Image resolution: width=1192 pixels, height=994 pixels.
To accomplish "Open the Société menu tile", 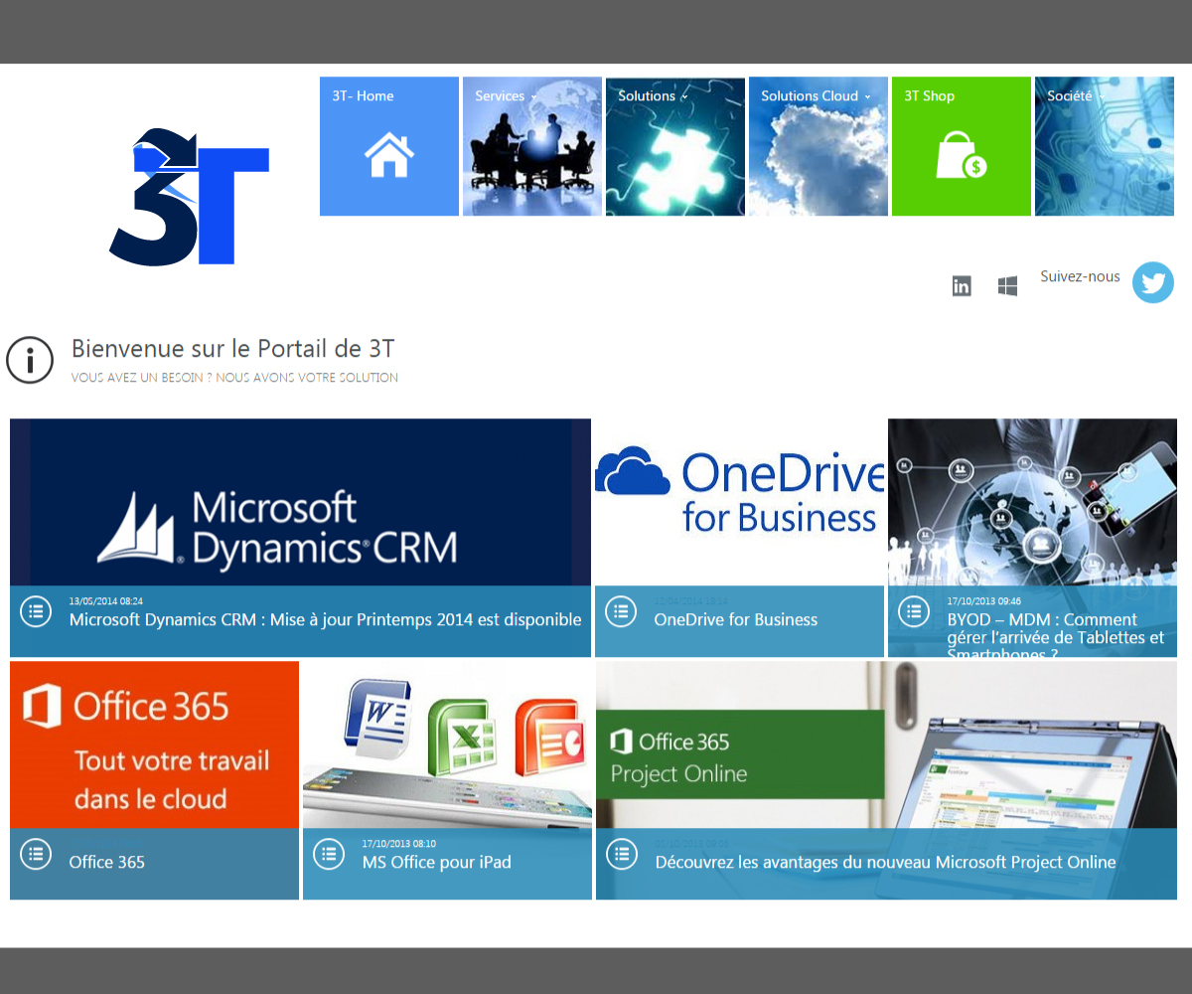I will pos(1105,146).
